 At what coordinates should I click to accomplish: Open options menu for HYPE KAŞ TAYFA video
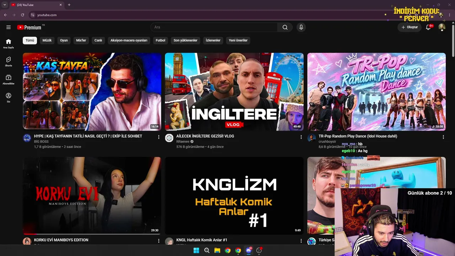pyautogui.click(x=159, y=137)
